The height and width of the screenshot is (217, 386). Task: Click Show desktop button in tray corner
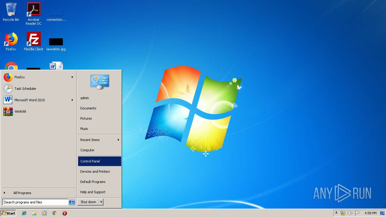(x=383, y=213)
